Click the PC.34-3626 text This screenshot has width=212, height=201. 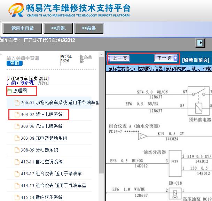pyautogui.click(x=66, y=59)
